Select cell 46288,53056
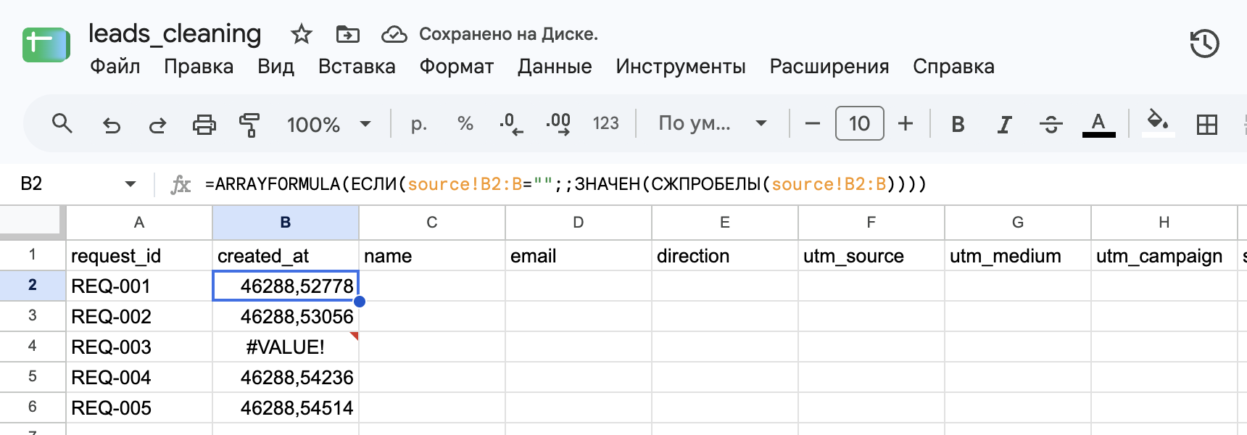This screenshot has width=1247, height=435. pos(286,317)
